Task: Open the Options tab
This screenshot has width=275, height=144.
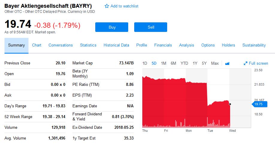Action: point(208,45)
